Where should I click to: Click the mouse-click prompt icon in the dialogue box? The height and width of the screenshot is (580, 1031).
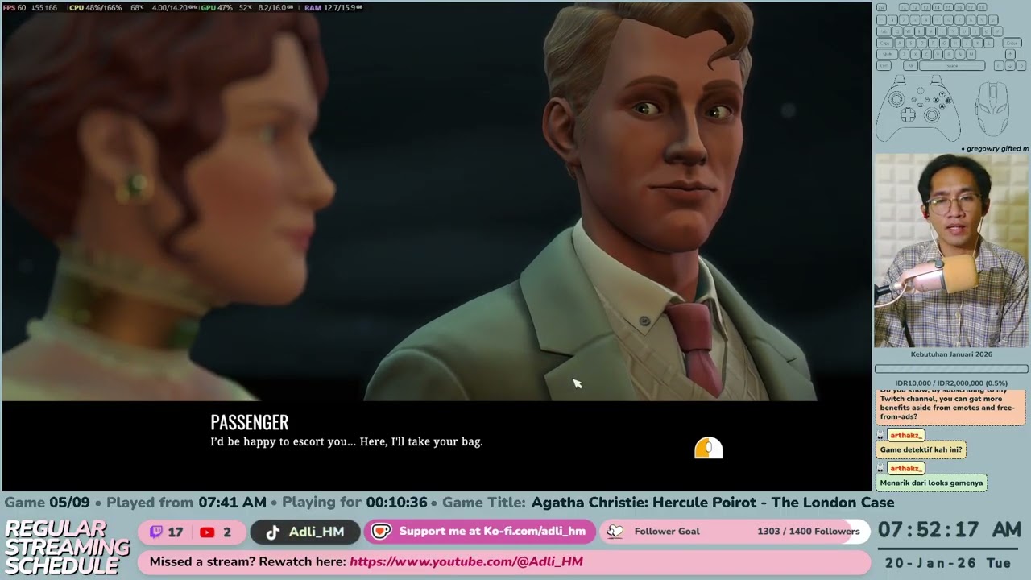point(709,449)
